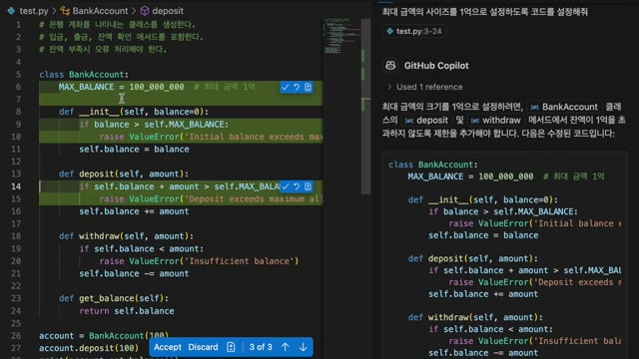Undo the change on MAX_BALANCE line
Viewport: 639px width, 359px height.
[x=297, y=87]
